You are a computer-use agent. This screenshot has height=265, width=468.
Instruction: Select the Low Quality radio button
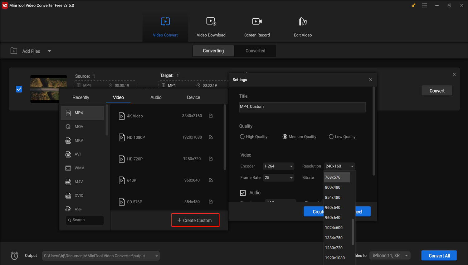331,137
